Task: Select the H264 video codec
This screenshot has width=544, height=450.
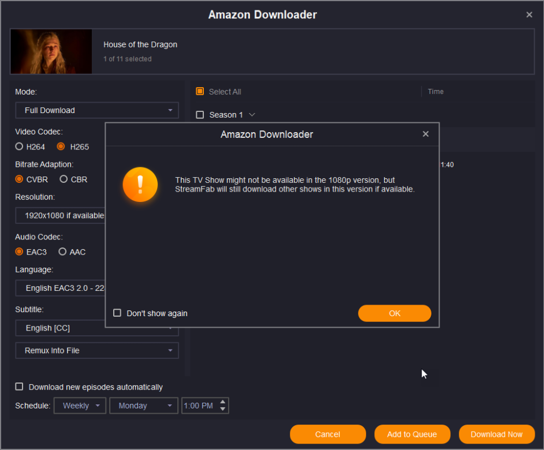Action: [x=20, y=147]
